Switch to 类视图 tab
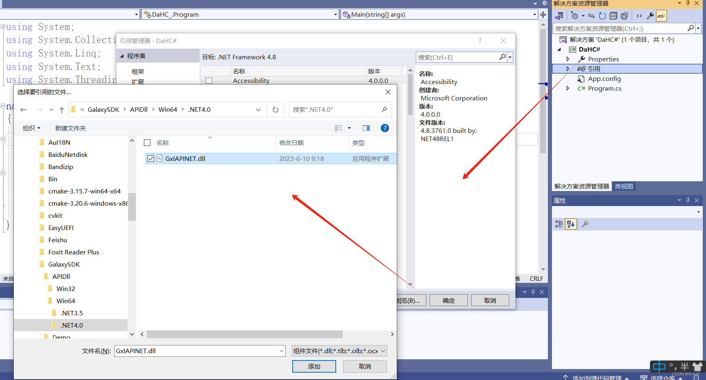Image resolution: width=706 pixels, height=380 pixels. tap(624, 186)
